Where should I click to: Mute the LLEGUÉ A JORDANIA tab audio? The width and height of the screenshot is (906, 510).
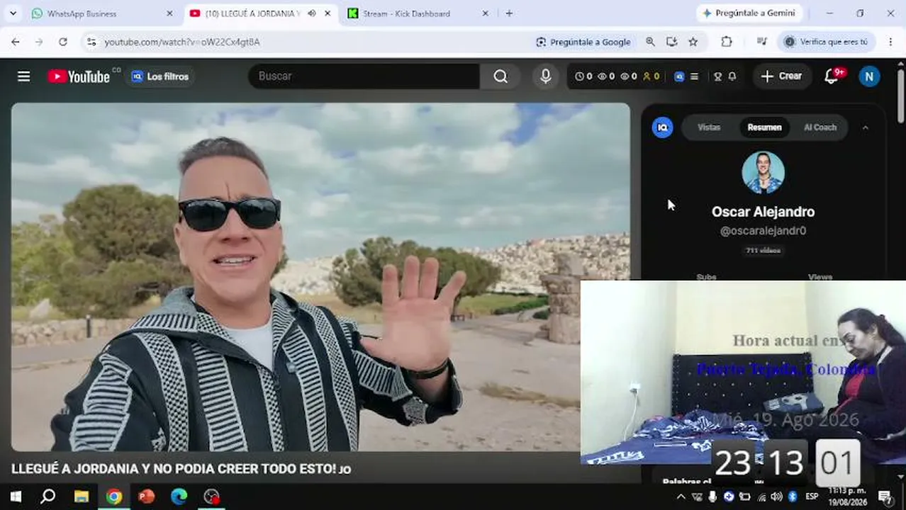click(312, 13)
